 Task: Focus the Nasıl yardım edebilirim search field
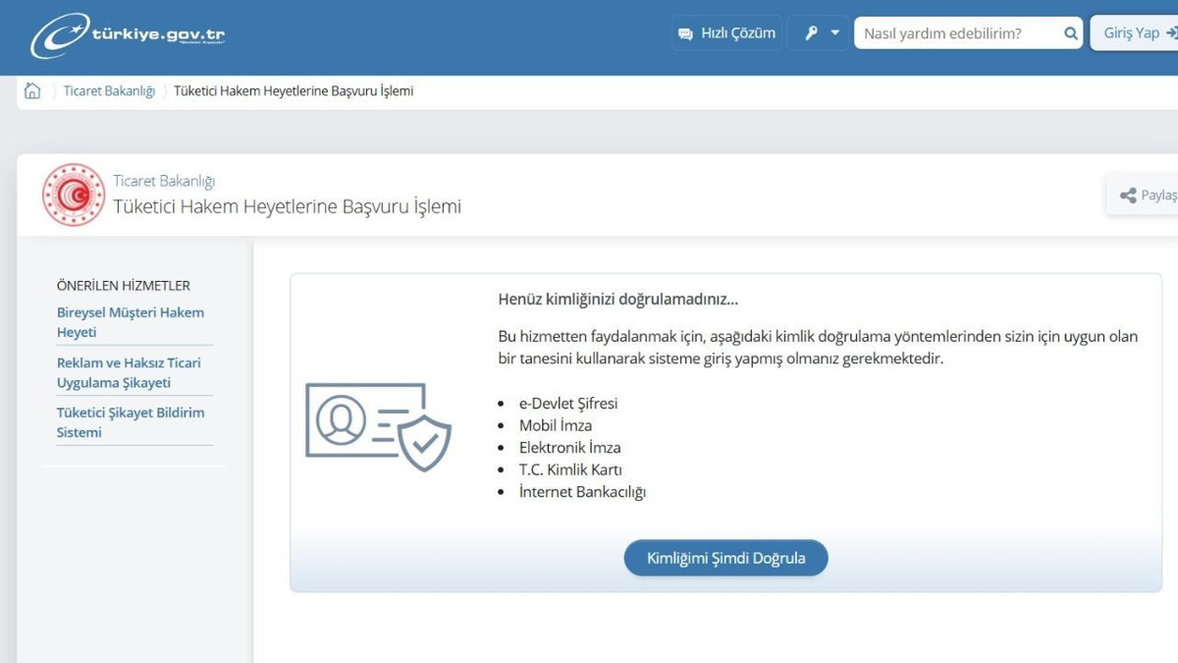click(x=957, y=33)
